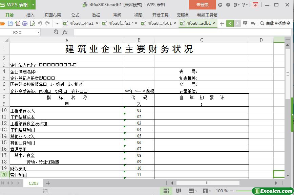Screen dimensions: 294x195
Task: Click the Print Preview icon
Action: pyautogui.click(x=32, y=23)
